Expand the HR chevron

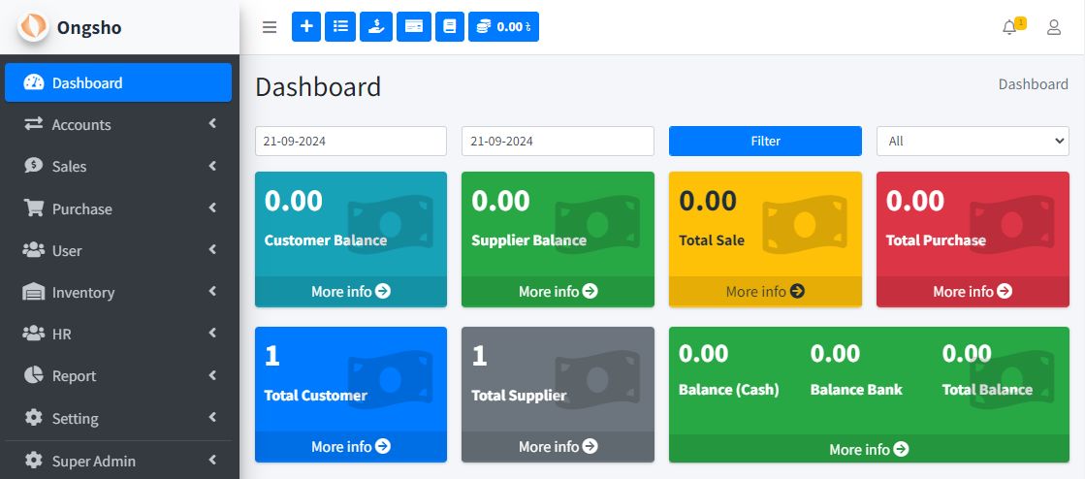point(212,333)
